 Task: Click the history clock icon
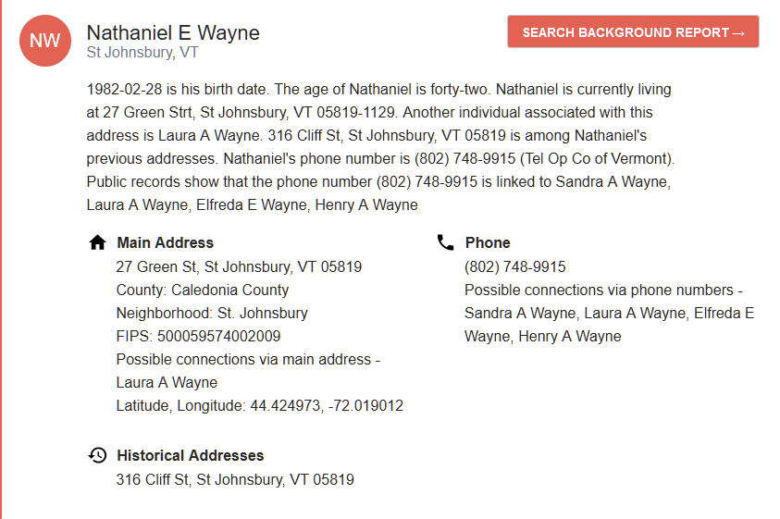97,455
